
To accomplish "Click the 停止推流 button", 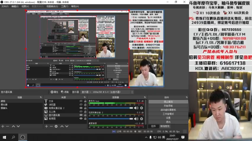I will 168,102.
